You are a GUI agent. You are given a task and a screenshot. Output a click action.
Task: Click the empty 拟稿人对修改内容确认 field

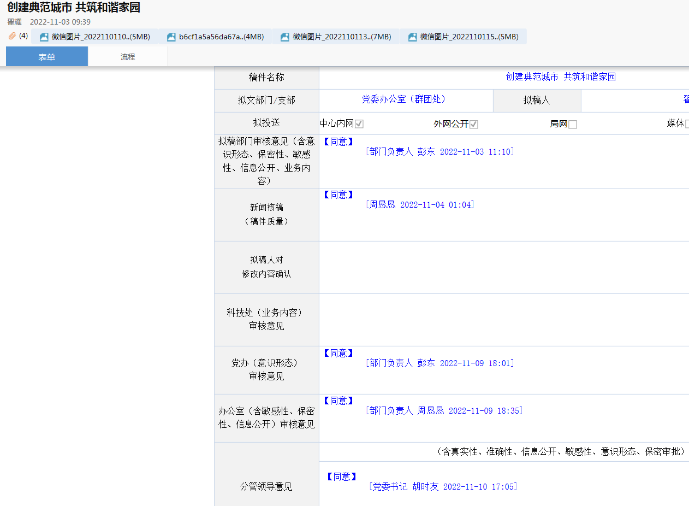[x=503, y=267]
